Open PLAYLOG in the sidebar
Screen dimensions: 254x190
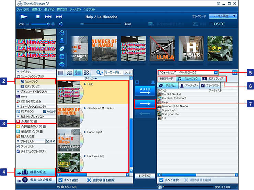coord(25,111)
